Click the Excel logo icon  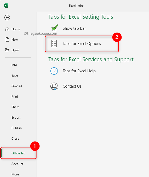pyautogui.click(x=6, y=6)
